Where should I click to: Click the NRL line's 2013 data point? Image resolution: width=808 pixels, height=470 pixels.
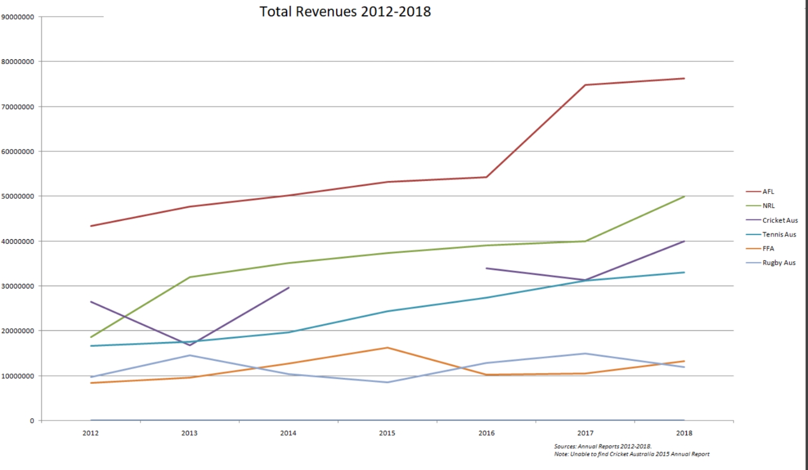point(190,277)
